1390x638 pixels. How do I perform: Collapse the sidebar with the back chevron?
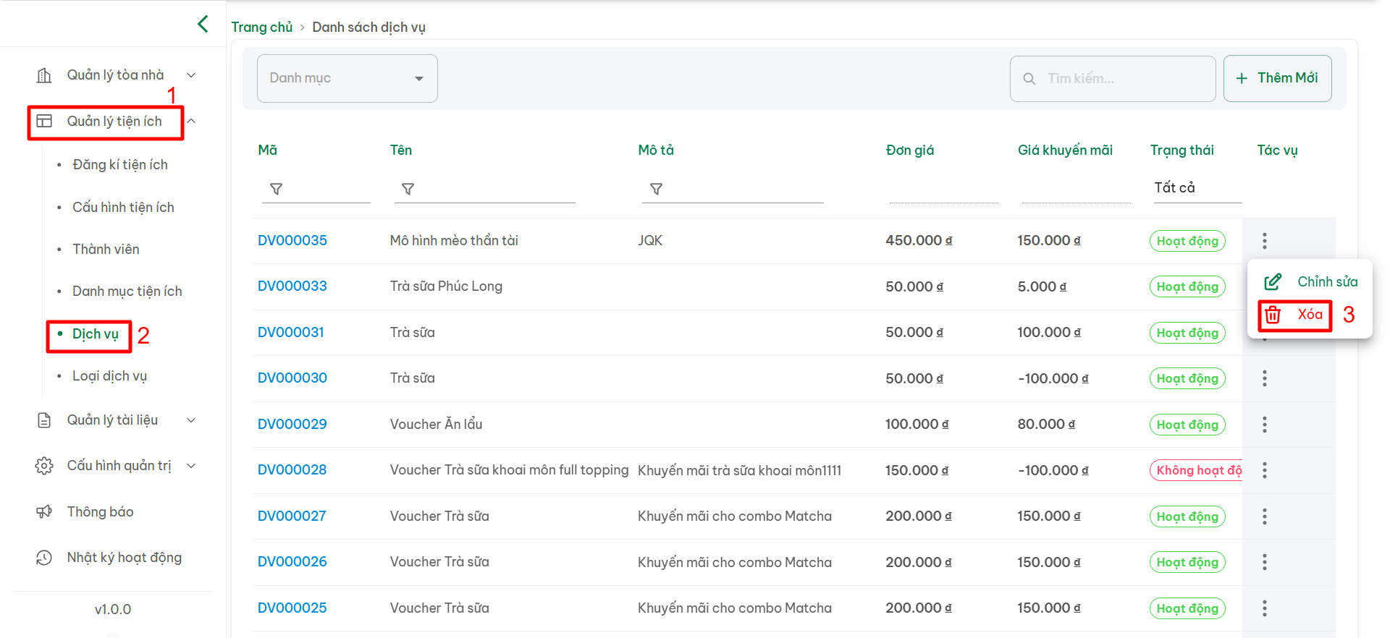point(203,24)
